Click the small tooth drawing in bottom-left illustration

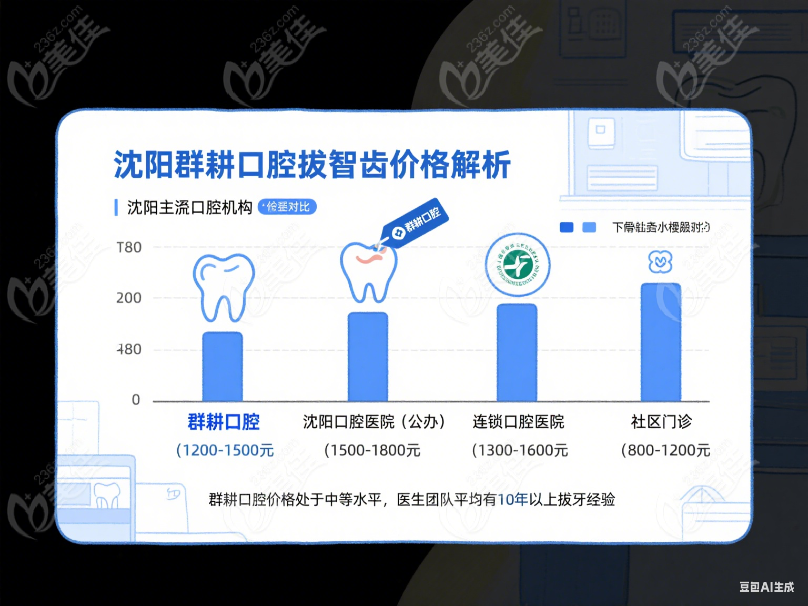pos(107,496)
